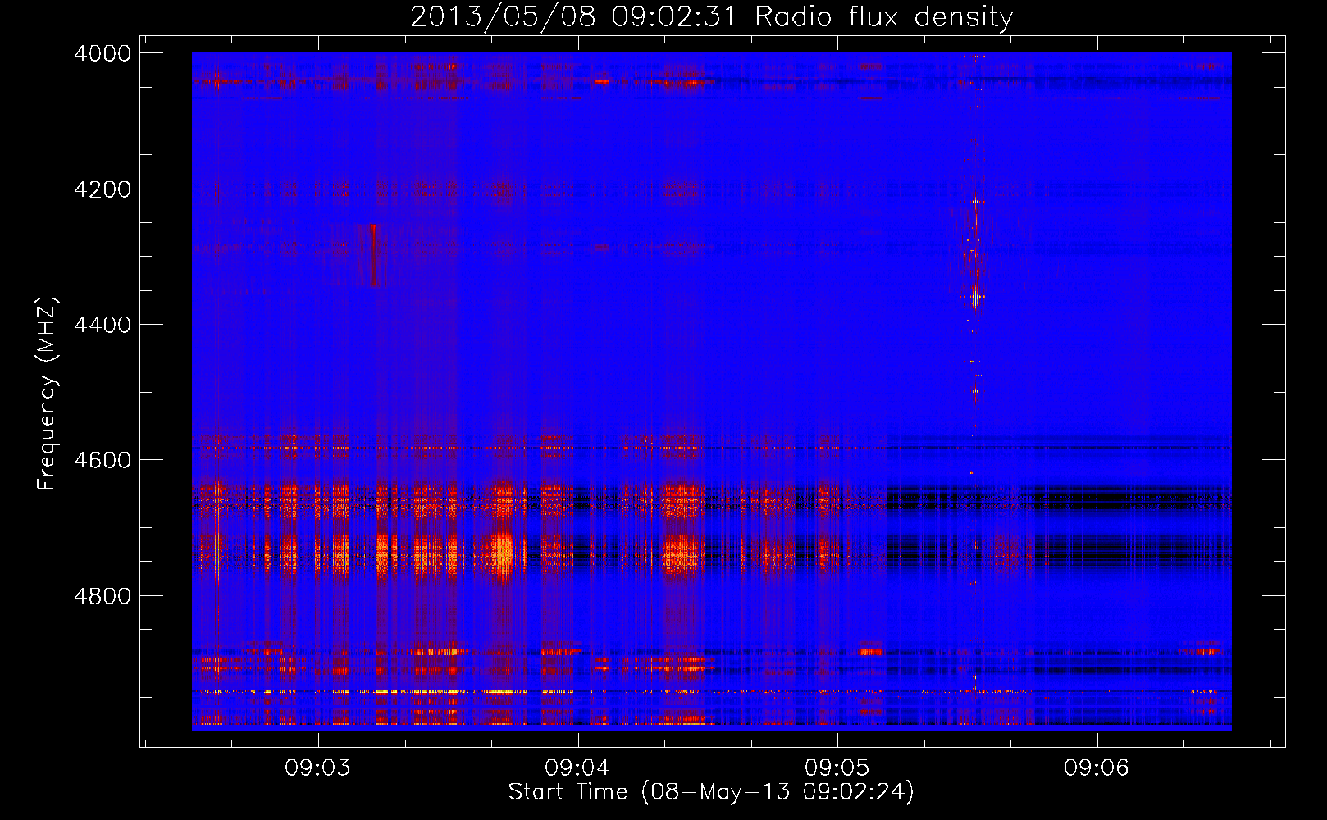The height and width of the screenshot is (820, 1327).
Task: Select the 4200 frequency tick label
Action: click(103, 189)
